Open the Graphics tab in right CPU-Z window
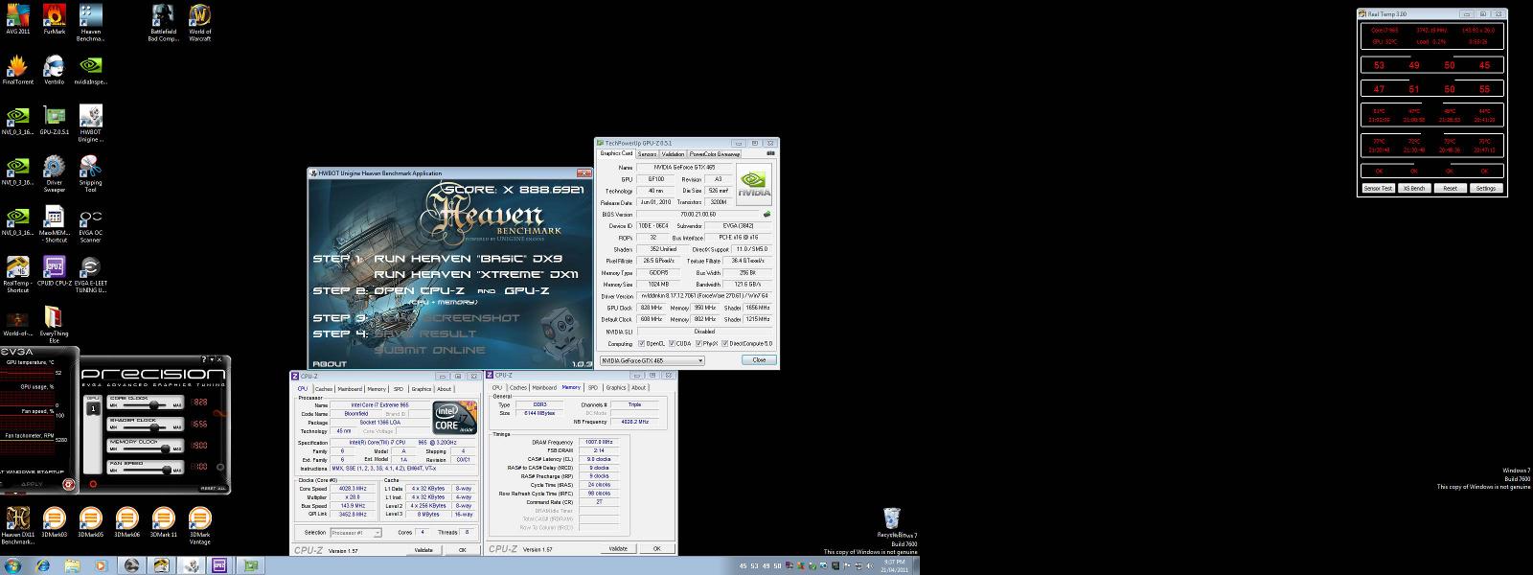 616,387
